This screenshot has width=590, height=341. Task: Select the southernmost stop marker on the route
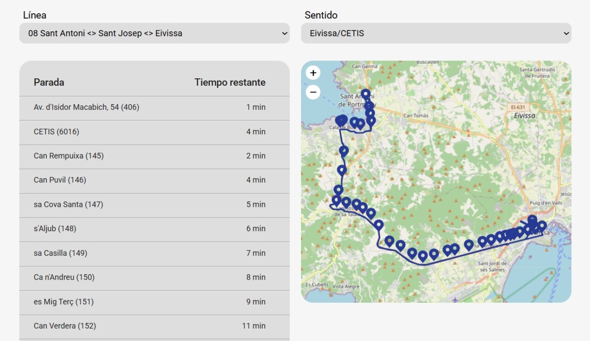423,255
